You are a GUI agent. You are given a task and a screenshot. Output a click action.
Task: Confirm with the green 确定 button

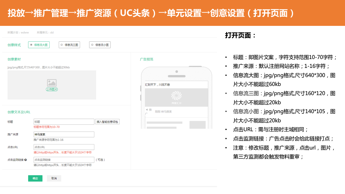tap(35, 178)
